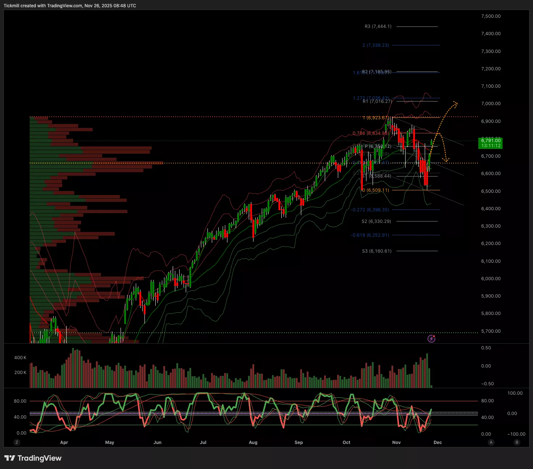
Task: Click the purple lightning event marker icon
Action: click(431, 339)
